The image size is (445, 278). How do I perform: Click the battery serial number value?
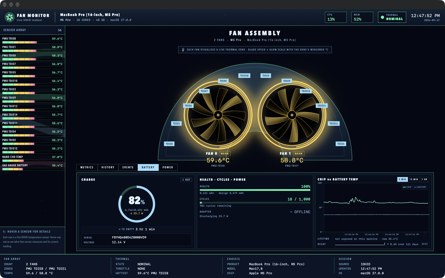[129, 237]
